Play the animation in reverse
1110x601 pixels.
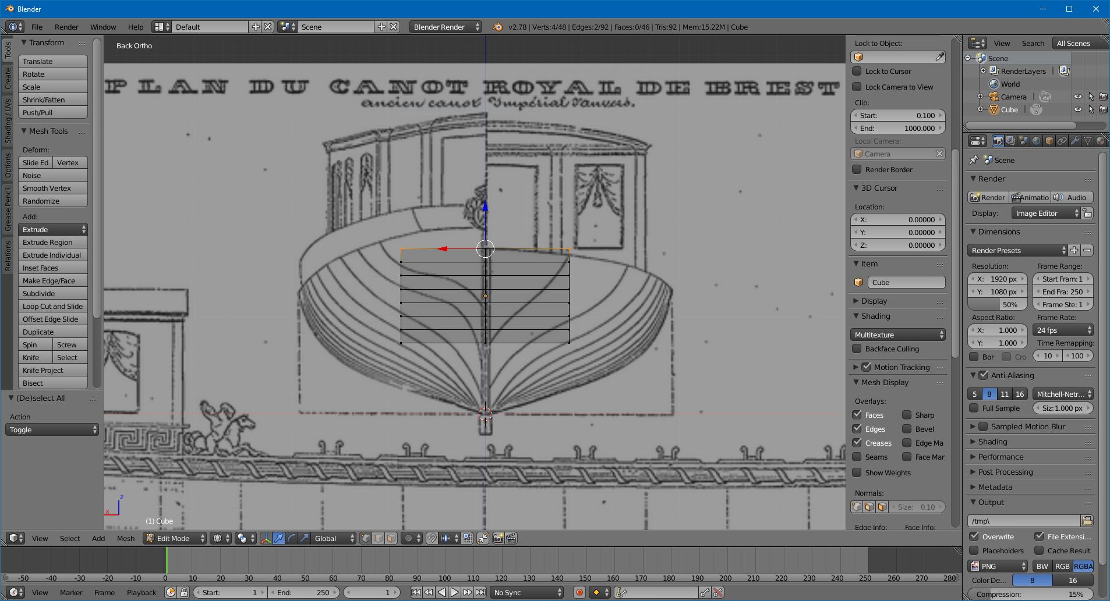click(441, 592)
